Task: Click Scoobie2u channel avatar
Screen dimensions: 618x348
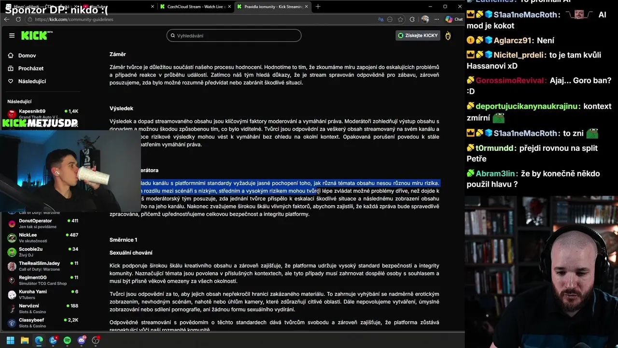Action: pyautogui.click(x=12, y=252)
